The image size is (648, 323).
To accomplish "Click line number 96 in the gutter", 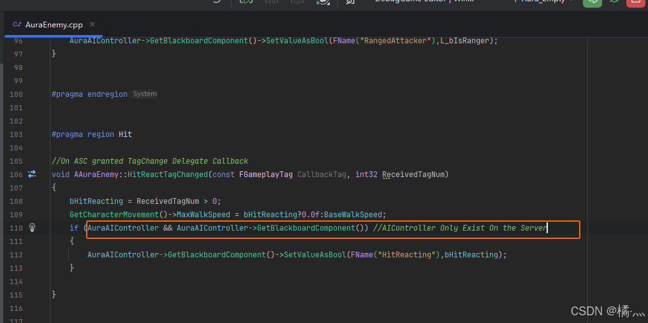I will (18, 41).
